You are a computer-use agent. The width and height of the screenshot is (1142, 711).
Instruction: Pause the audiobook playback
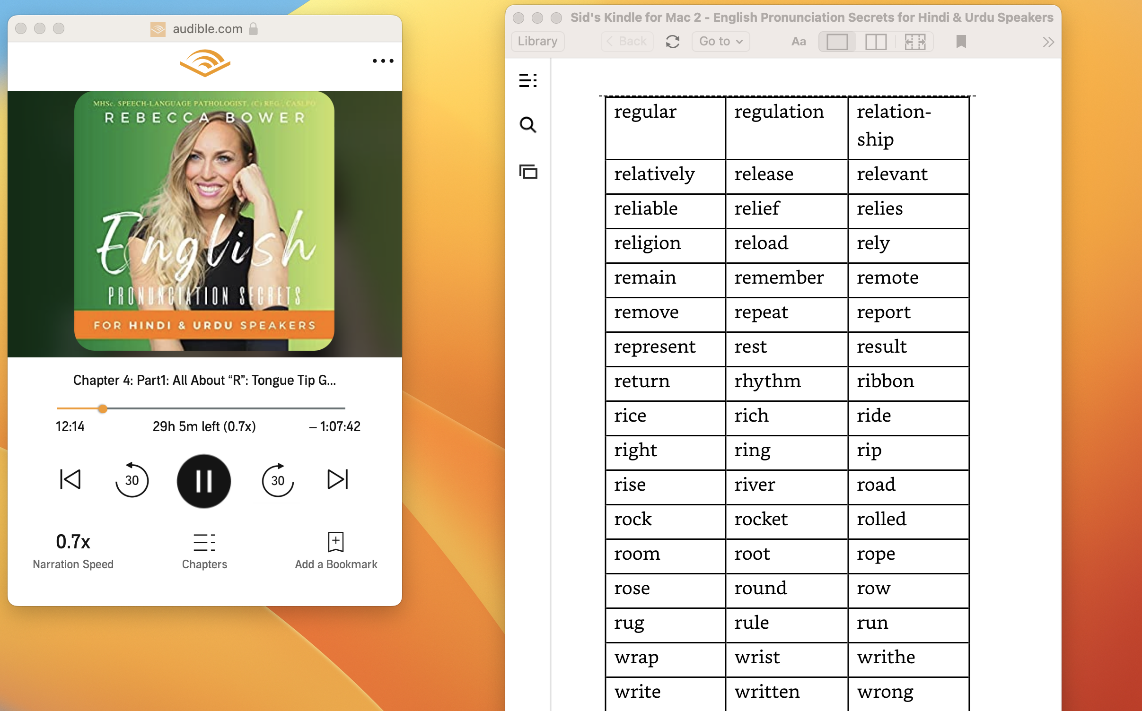click(x=204, y=481)
